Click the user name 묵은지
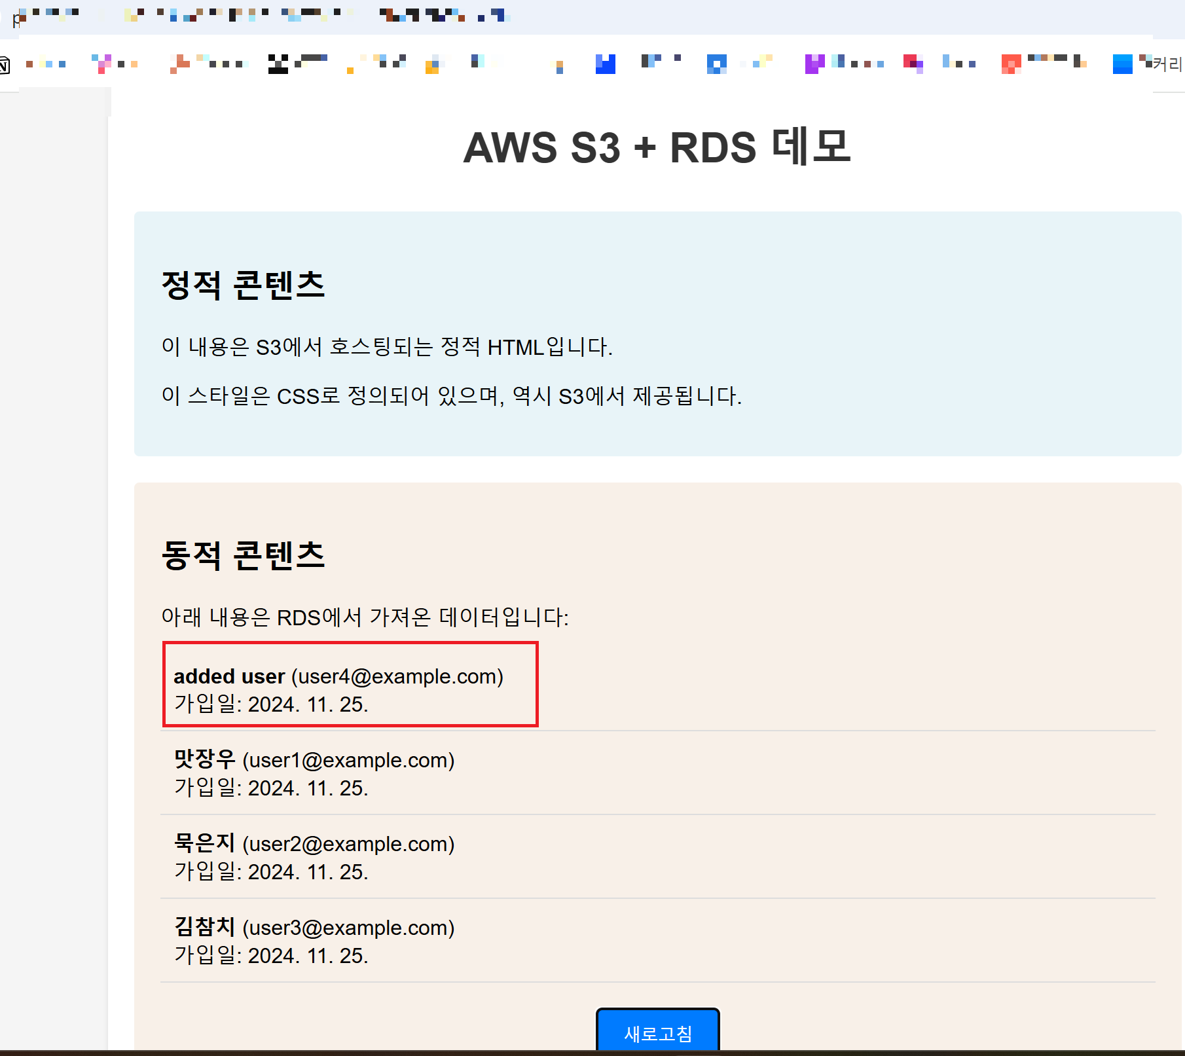The width and height of the screenshot is (1185, 1056). pyautogui.click(x=204, y=843)
